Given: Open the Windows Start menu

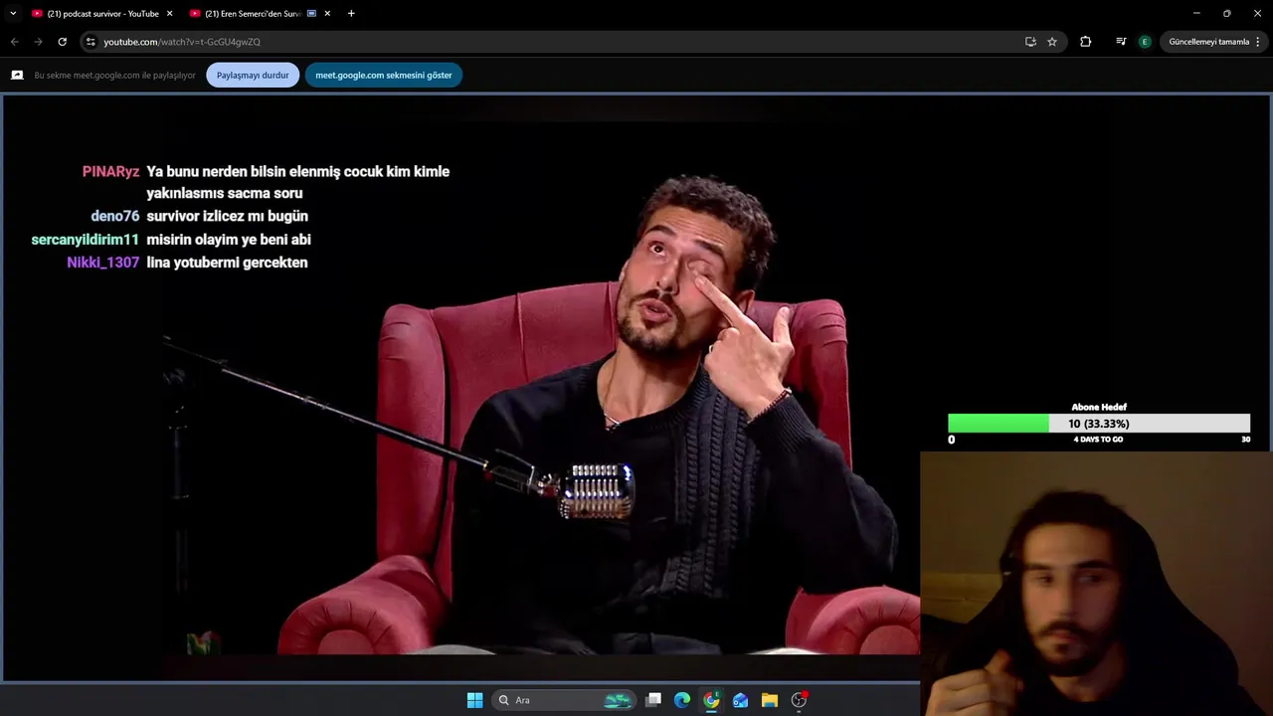Looking at the screenshot, I should (x=474, y=700).
